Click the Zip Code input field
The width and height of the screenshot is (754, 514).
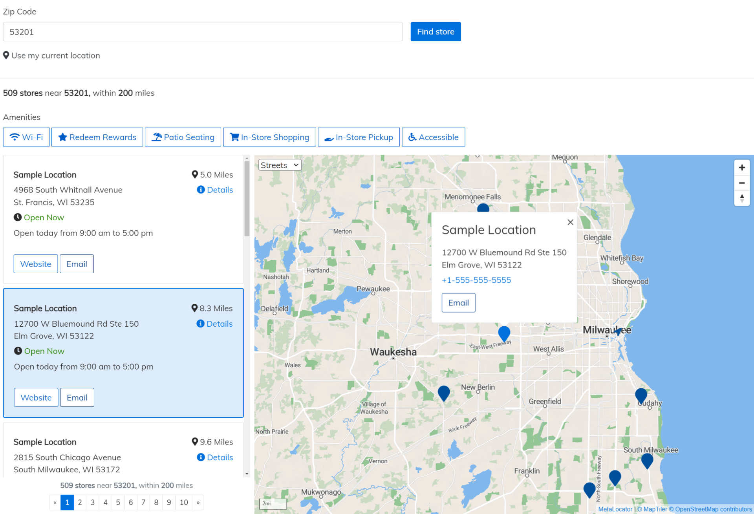(202, 31)
